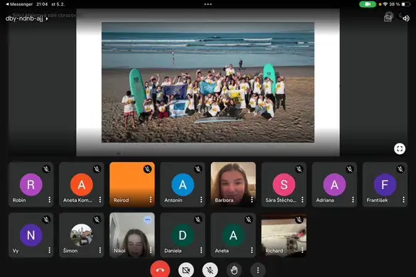
Task: Toggle the muted microphone button
Action: [x=210, y=270]
